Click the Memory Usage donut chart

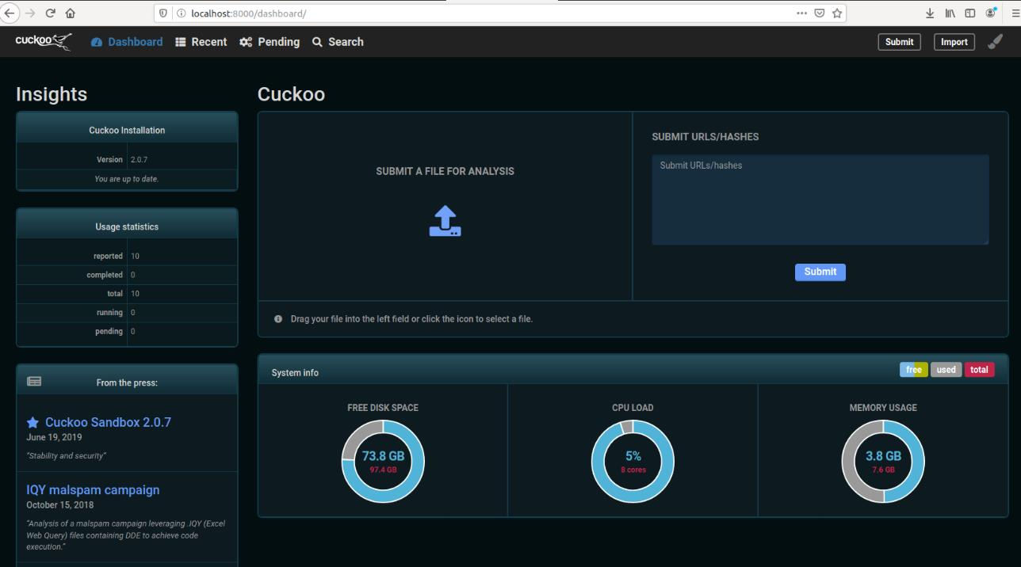tap(883, 462)
